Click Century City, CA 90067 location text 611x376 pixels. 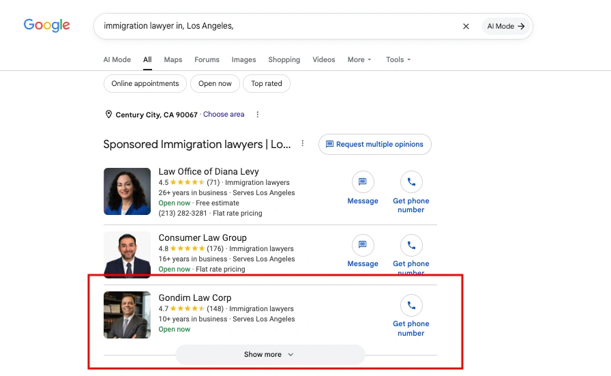(157, 115)
